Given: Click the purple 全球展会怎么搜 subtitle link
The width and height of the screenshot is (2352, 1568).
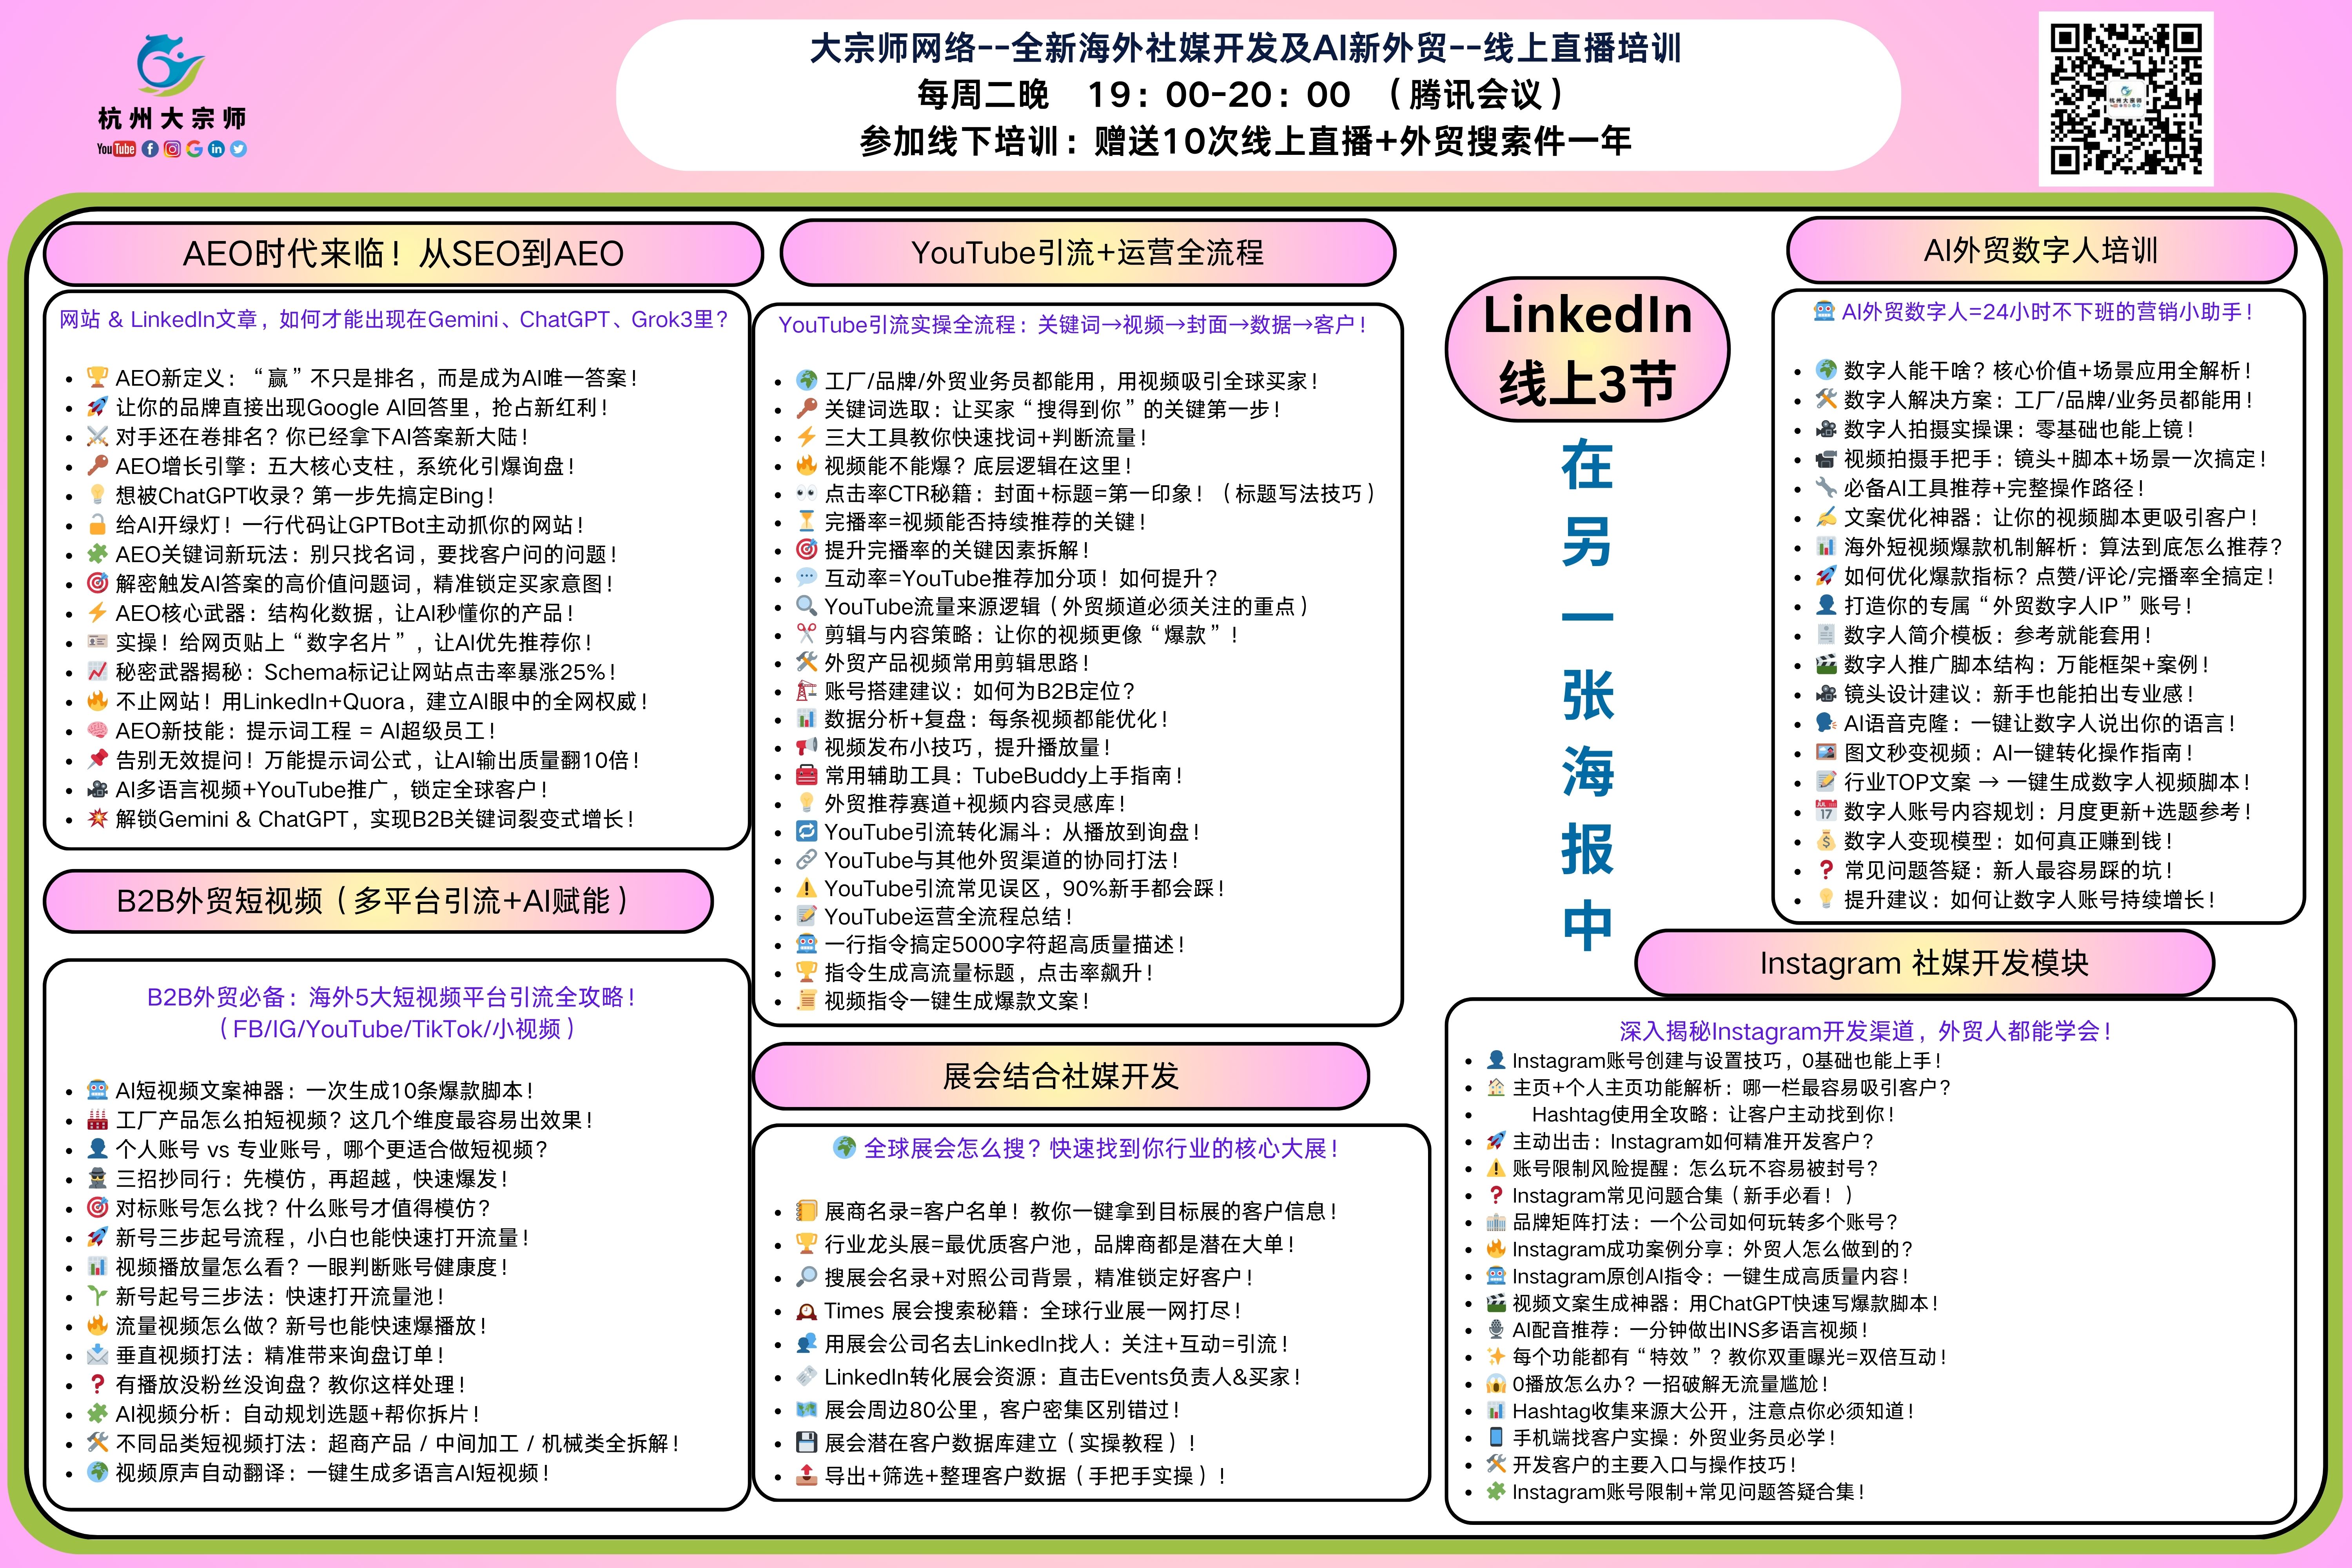Looking at the screenshot, I should click(x=1100, y=1149).
